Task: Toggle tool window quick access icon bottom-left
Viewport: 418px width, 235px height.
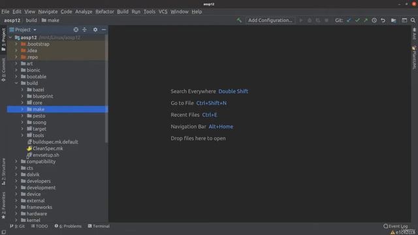Action: coord(4,232)
